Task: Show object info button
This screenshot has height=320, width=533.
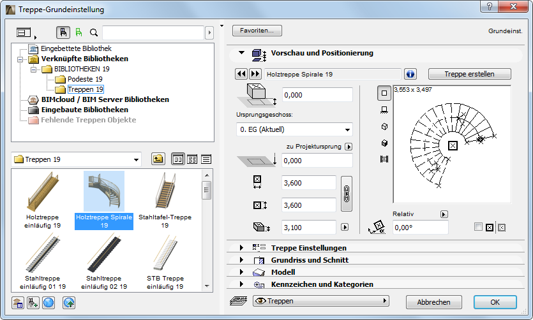Action: coord(410,74)
